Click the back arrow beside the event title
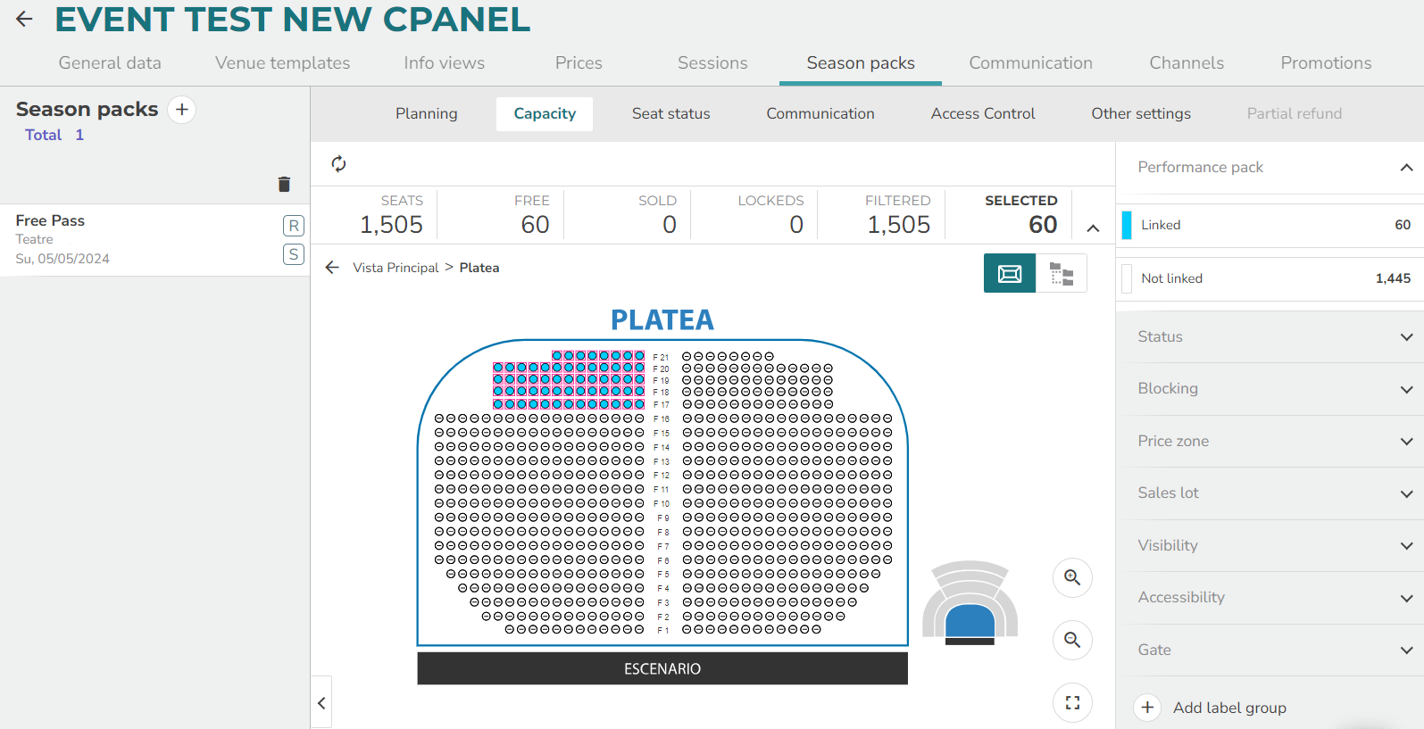This screenshot has height=729, width=1424. pos(24,19)
